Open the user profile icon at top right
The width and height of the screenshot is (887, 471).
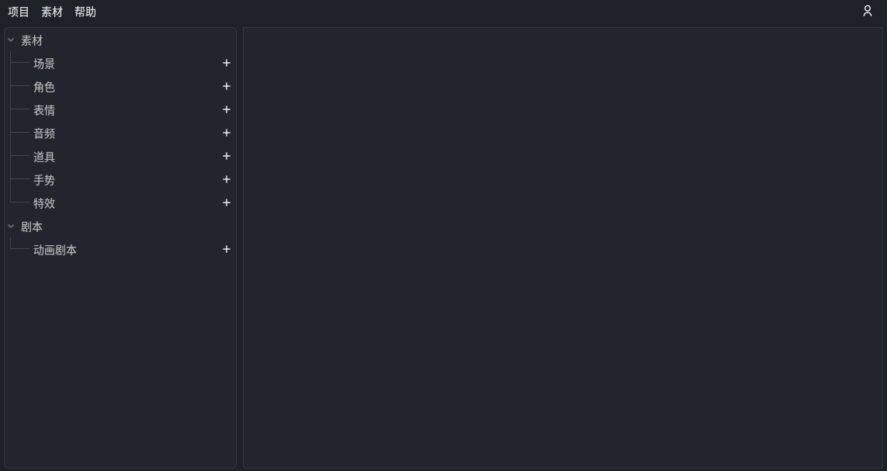click(867, 11)
